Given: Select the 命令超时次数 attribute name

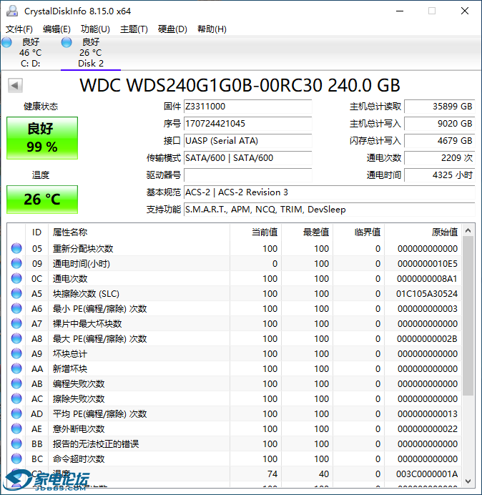Looking at the screenshot, I should (79, 459).
